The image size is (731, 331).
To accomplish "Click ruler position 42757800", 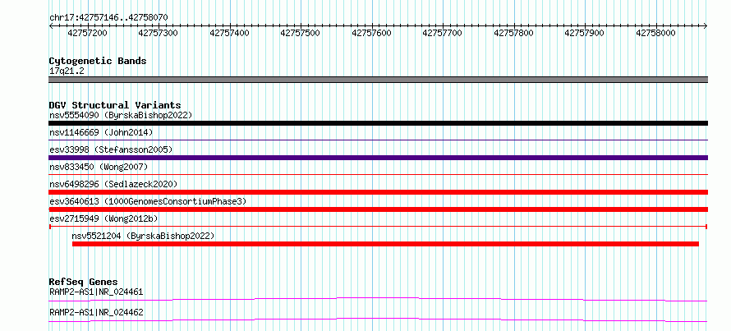I will pyautogui.click(x=513, y=33).
